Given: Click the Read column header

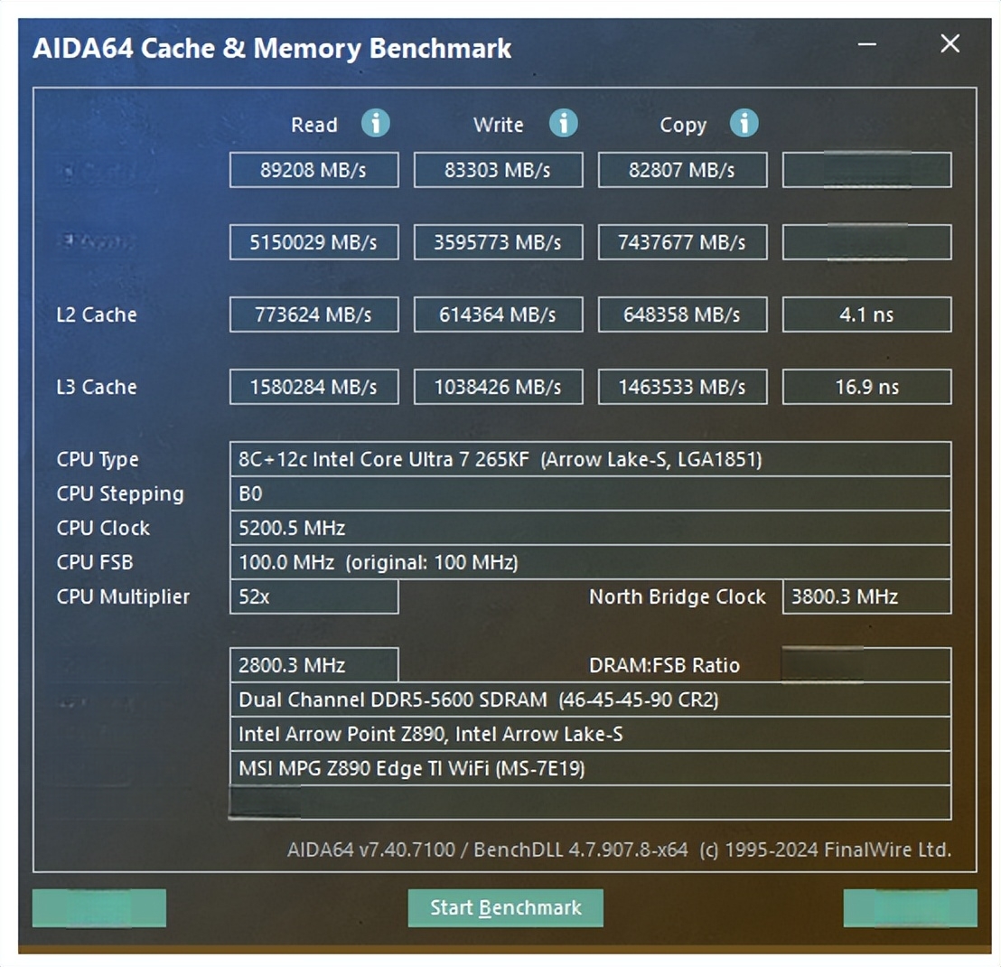Looking at the screenshot, I should click(314, 125).
